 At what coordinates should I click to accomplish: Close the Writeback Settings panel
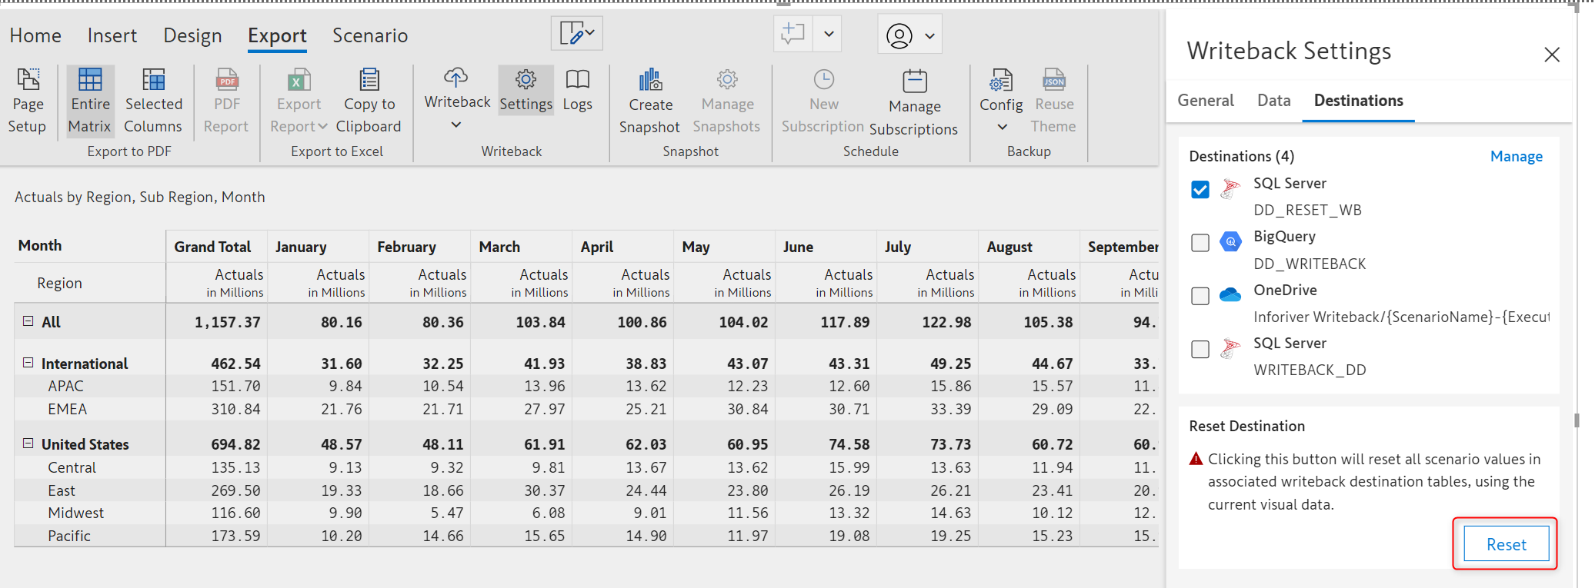tap(1551, 55)
